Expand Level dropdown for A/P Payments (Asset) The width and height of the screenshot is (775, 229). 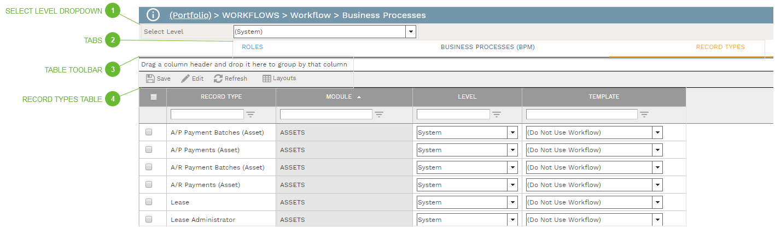point(512,150)
